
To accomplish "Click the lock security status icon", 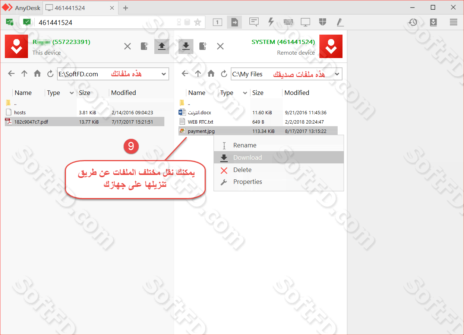I will coord(10,22).
